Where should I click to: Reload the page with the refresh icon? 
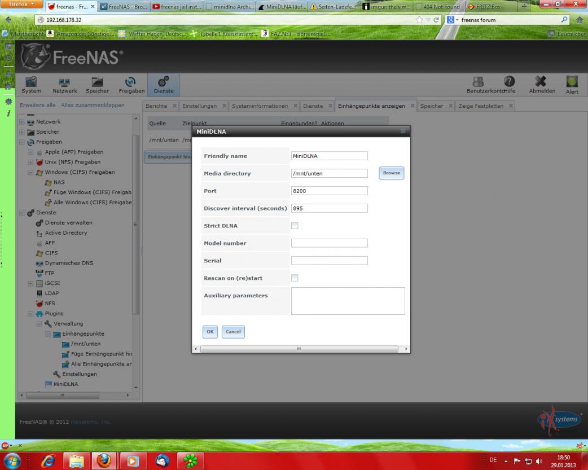(436, 20)
